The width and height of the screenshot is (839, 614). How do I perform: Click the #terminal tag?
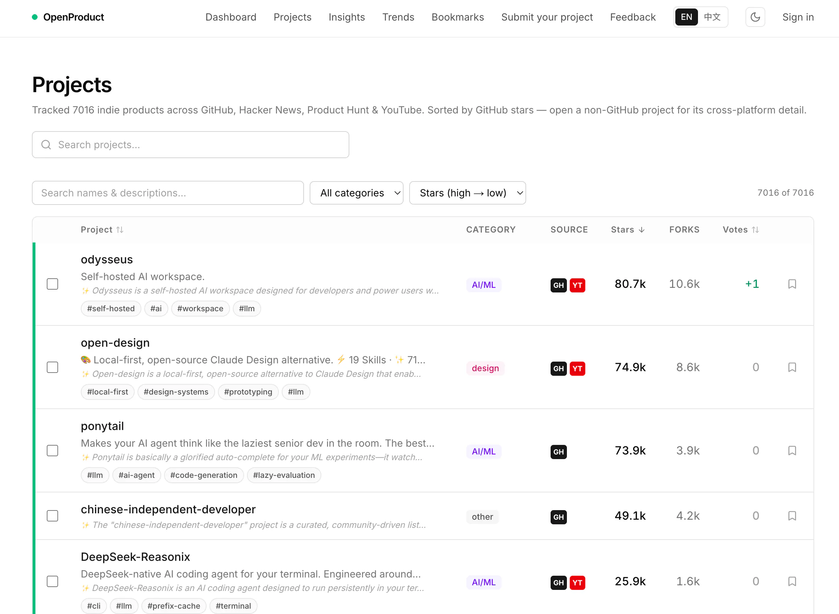pyautogui.click(x=233, y=606)
